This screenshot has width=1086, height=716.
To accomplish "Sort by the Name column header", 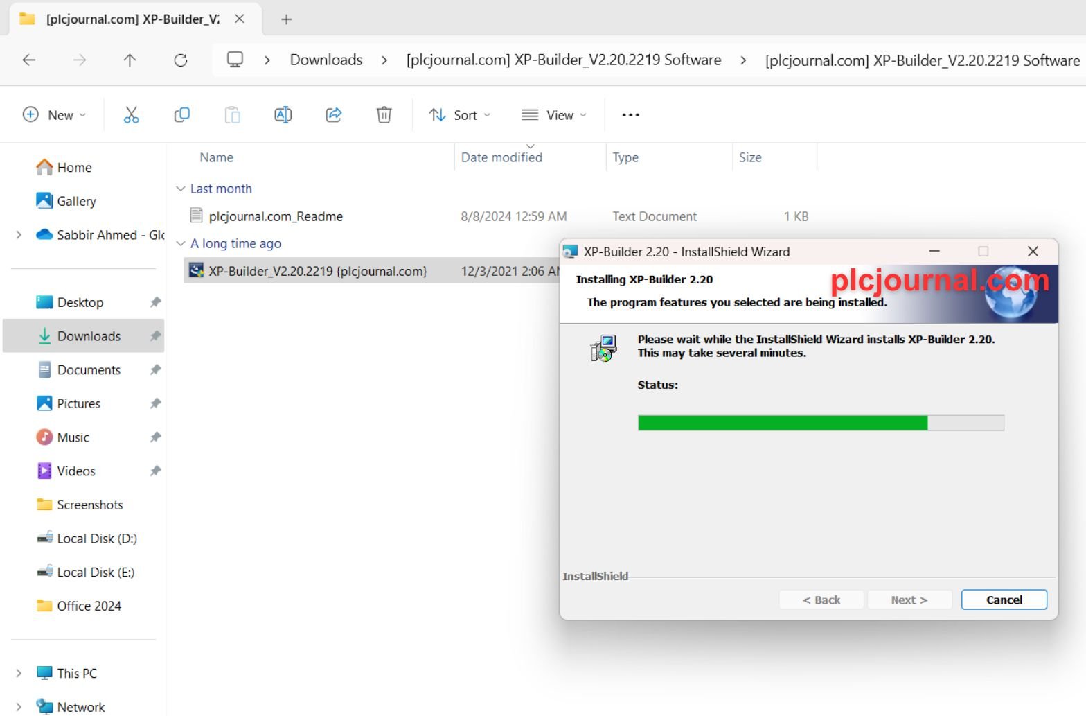I will coord(216,158).
